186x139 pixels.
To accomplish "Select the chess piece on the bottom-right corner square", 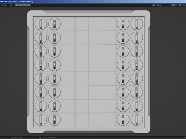I will pyautogui.click(x=137, y=119).
